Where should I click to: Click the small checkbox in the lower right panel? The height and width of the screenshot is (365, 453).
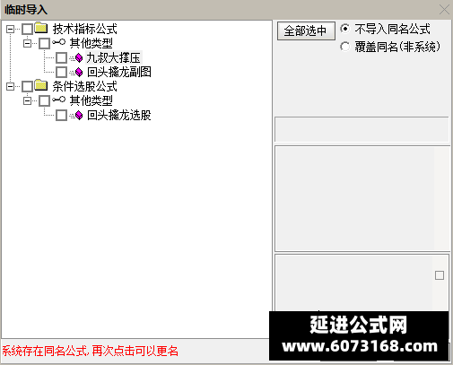[x=440, y=275]
